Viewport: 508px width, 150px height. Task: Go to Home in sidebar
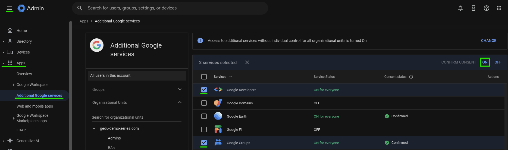click(x=22, y=31)
